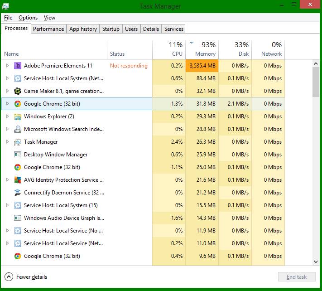
Task: Open the File menu
Action: pos(8,18)
